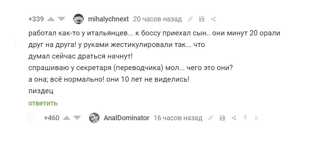Click "ответить" to reply
The width and height of the screenshot is (327, 143).
click(x=43, y=103)
